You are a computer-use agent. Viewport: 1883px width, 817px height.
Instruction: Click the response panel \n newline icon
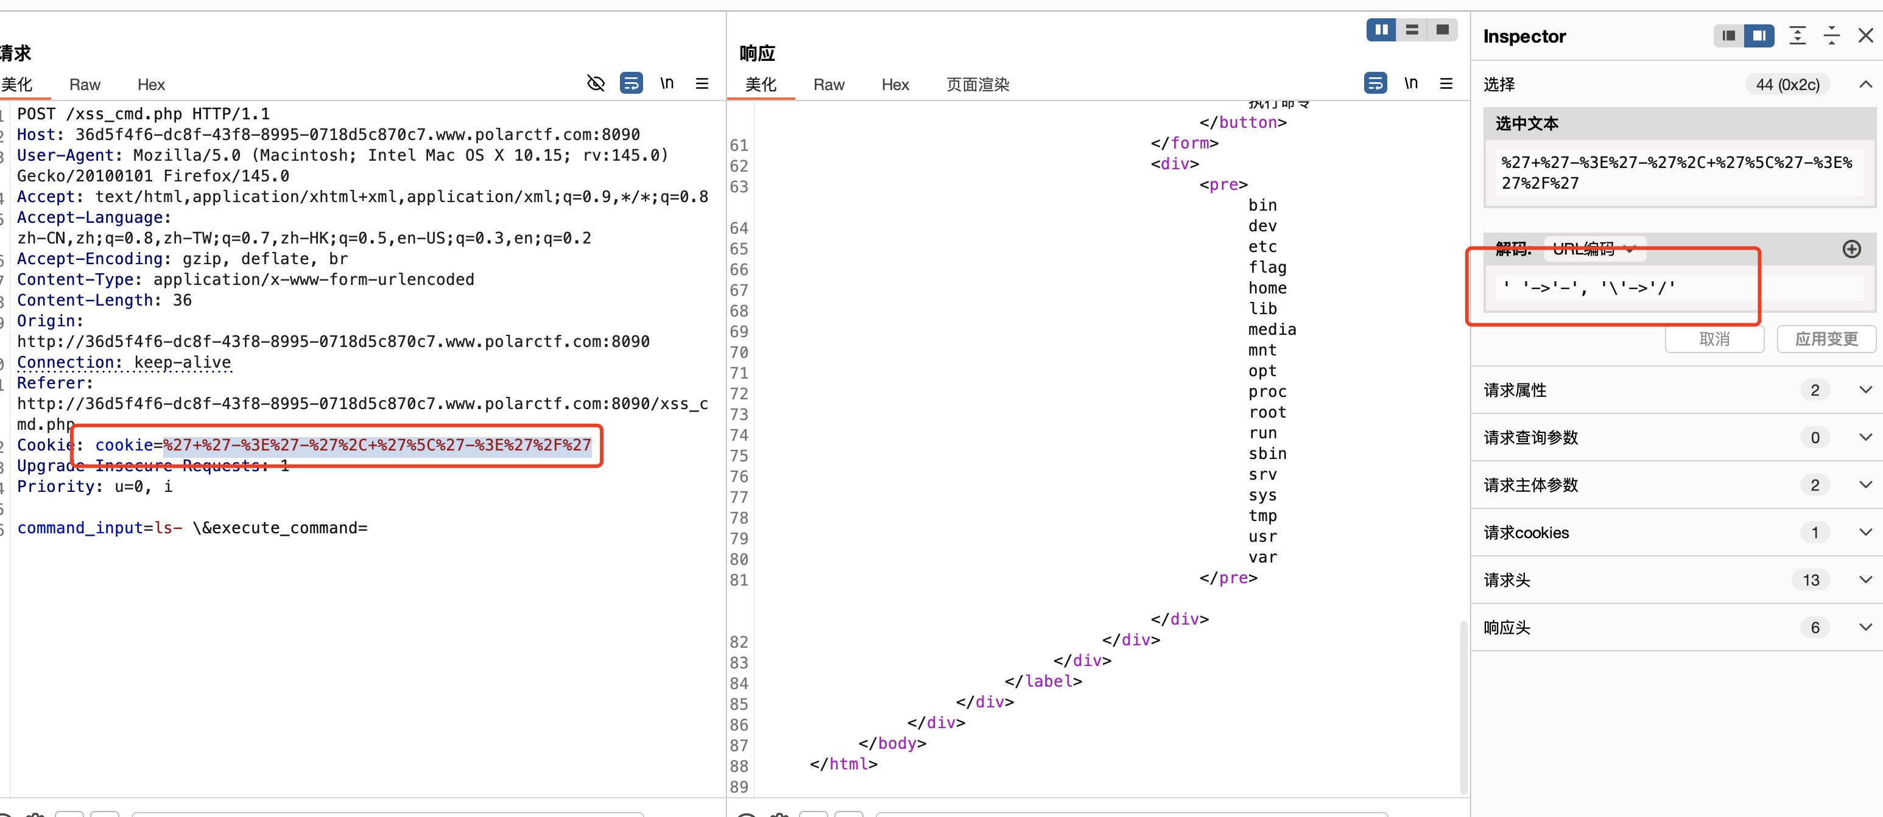pos(1411,83)
